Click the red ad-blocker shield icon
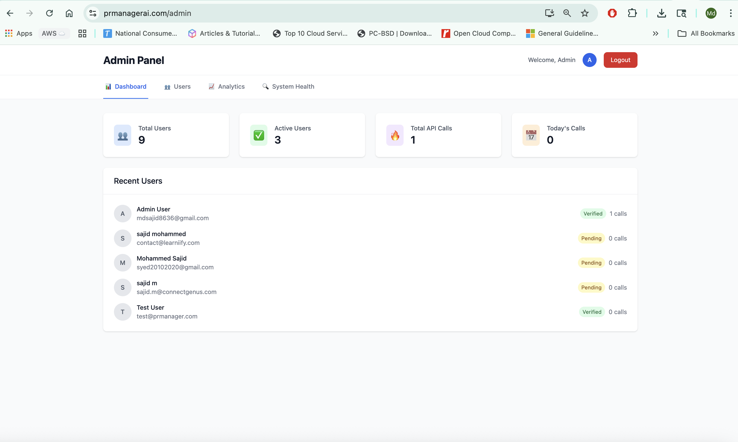The image size is (738, 442). [612, 13]
